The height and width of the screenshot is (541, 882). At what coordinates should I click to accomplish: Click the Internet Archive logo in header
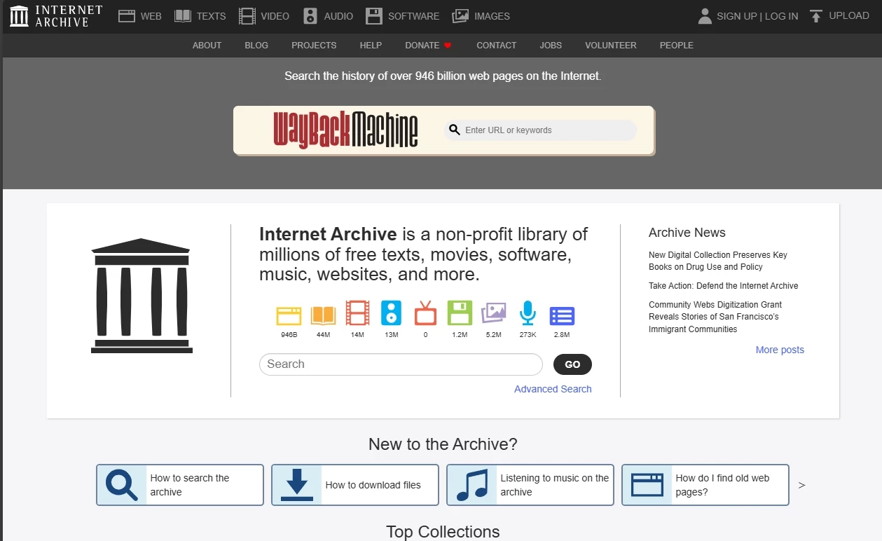(x=56, y=15)
